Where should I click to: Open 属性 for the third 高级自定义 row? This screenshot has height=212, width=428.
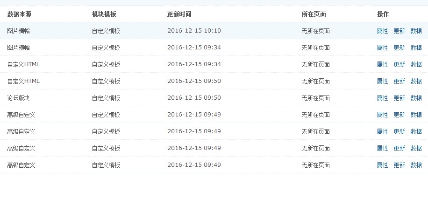click(382, 148)
